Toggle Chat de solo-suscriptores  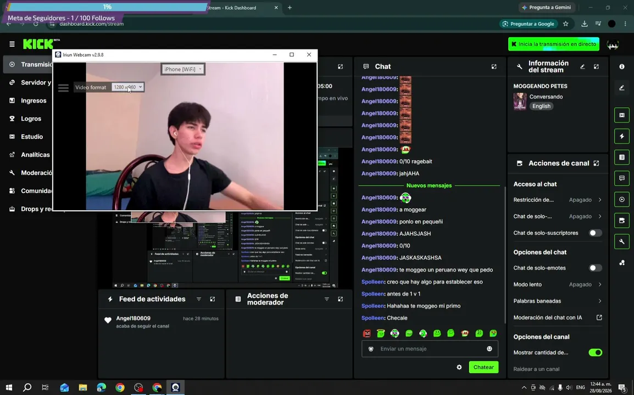pyautogui.click(x=595, y=233)
